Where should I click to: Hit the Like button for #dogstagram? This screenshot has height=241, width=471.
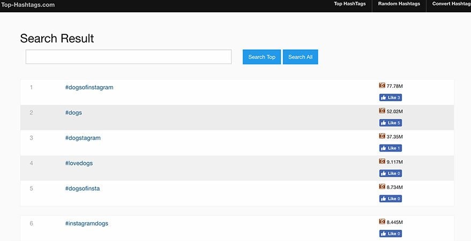click(x=390, y=148)
